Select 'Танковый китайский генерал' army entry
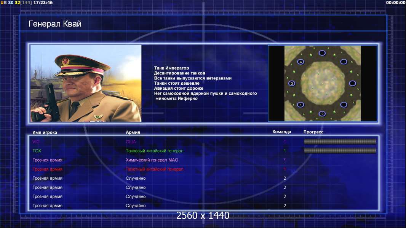Image resolution: width=406 pixels, height=228 pixels. [155, 151]
